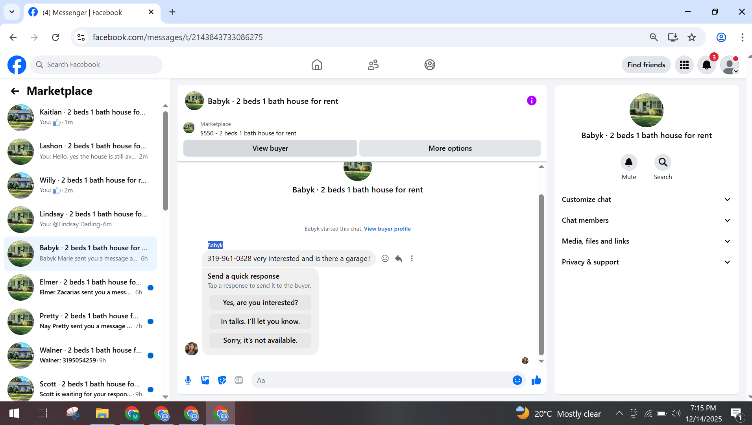This screenshot has width=752, height=425.
Task: Click the View buyer button
Action: tap(270, 148)
